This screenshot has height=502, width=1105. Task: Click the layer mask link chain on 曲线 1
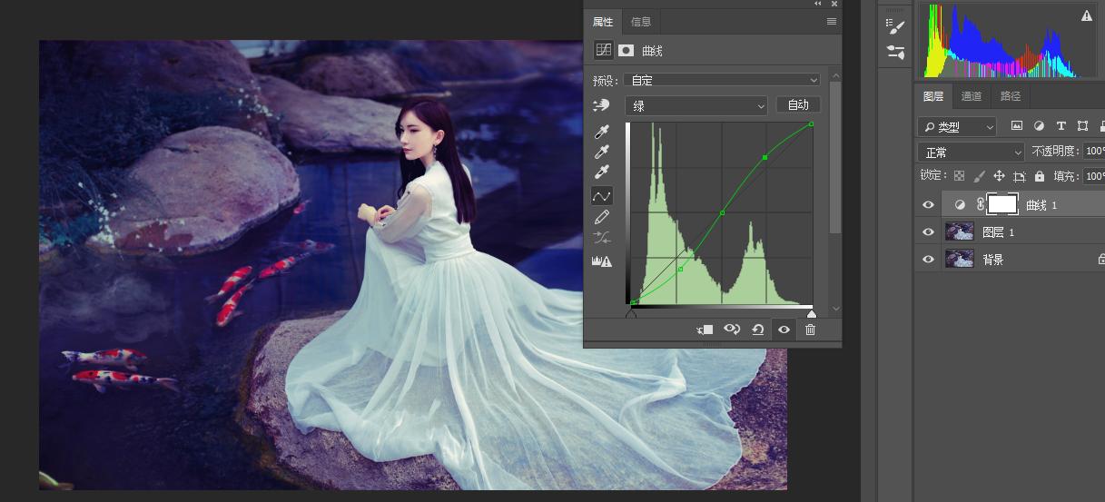coord(980,205)
